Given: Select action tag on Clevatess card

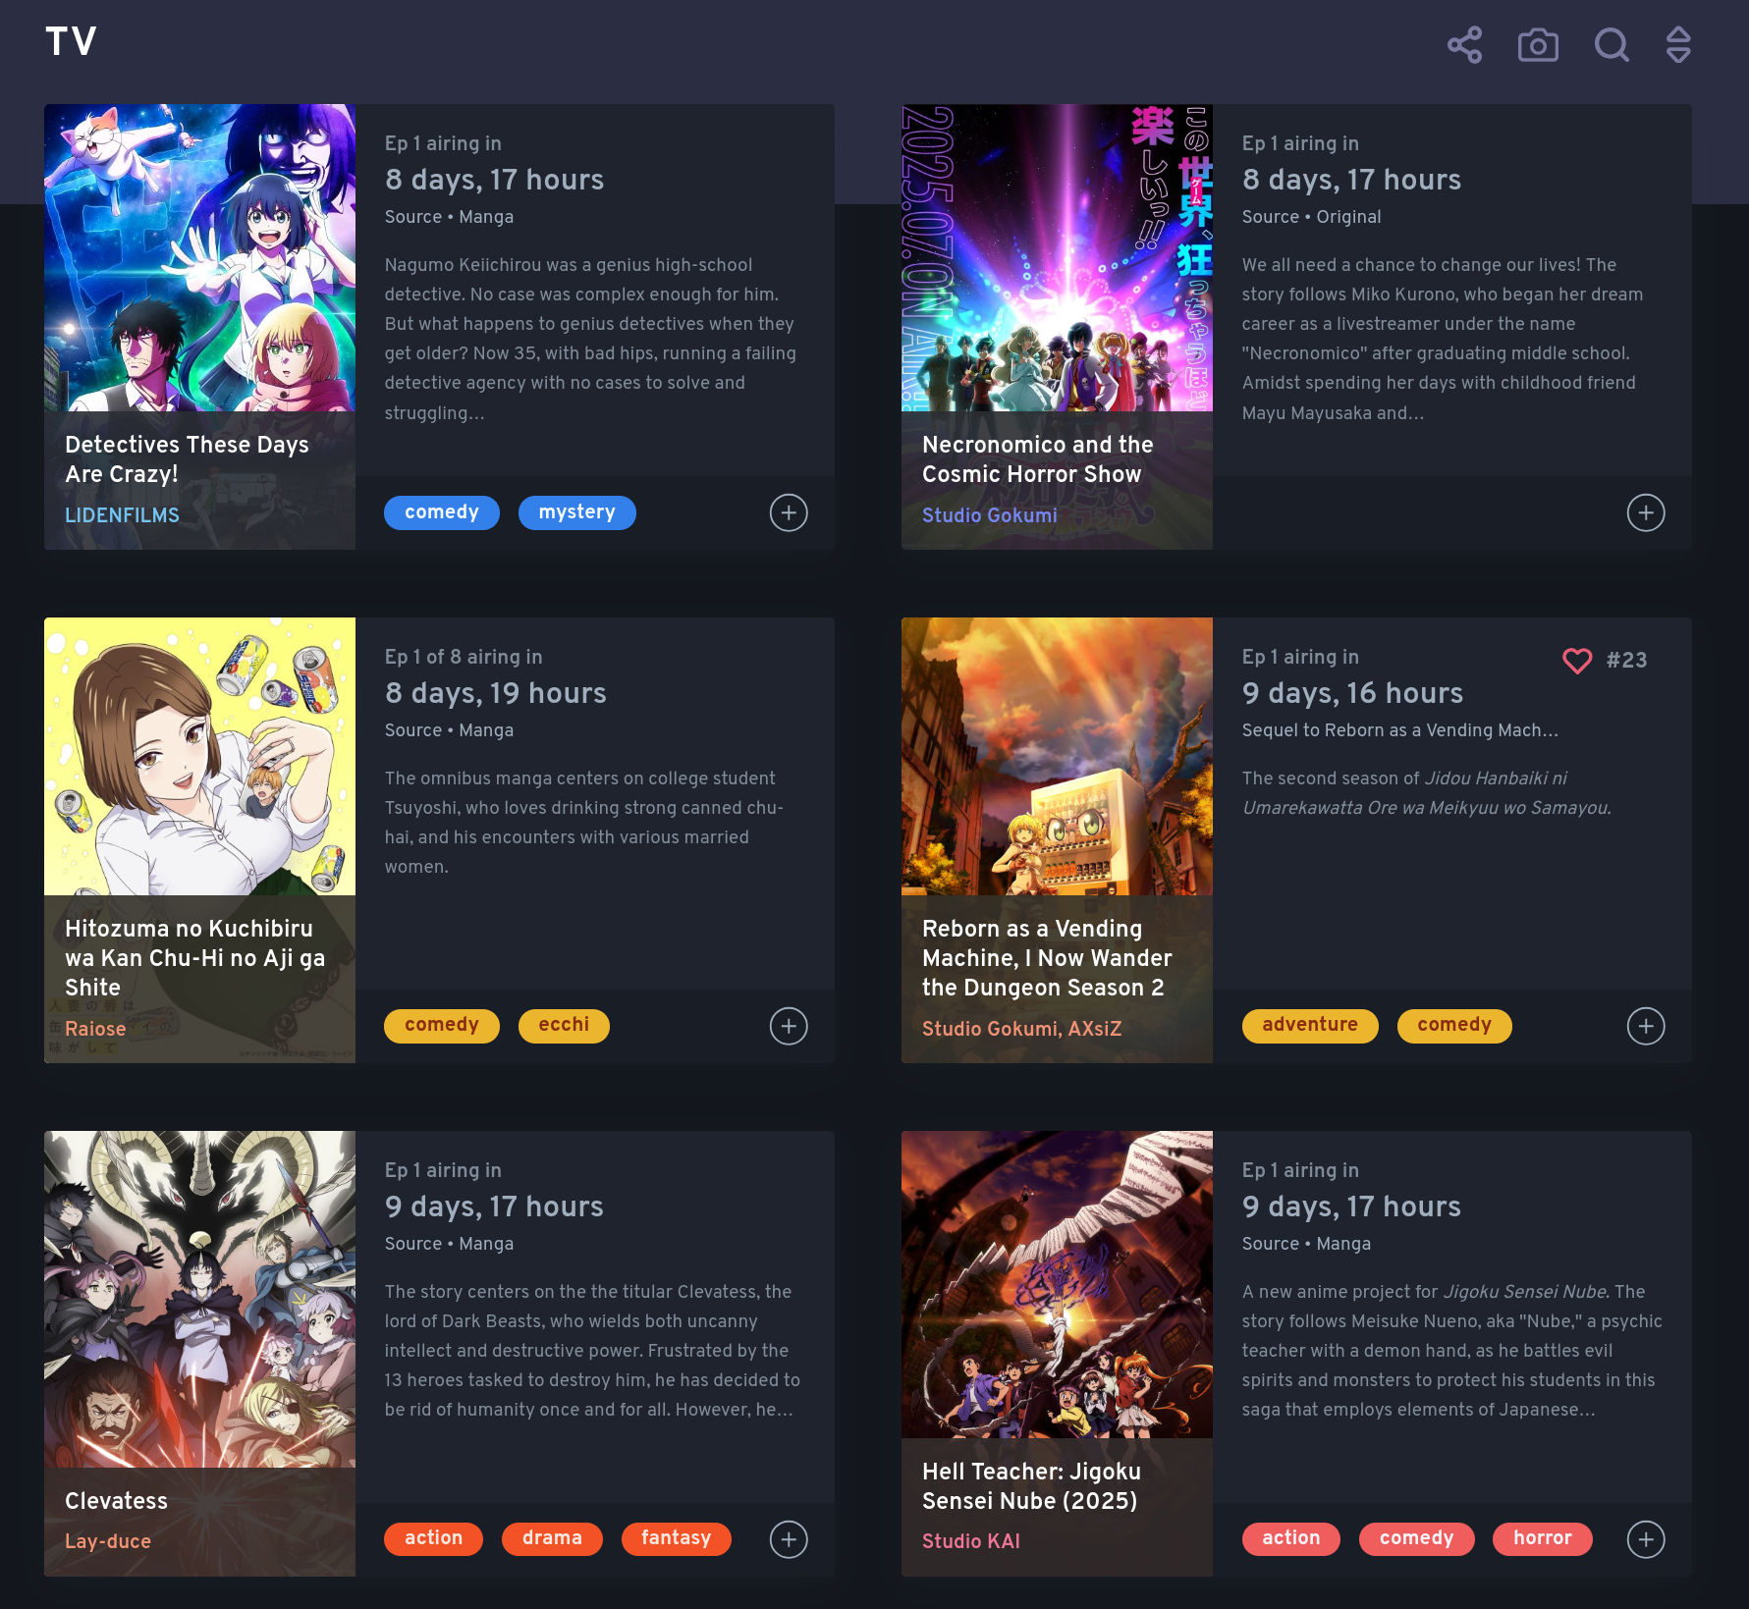Looking at the screenshot, I should (x=433, y=1539).
